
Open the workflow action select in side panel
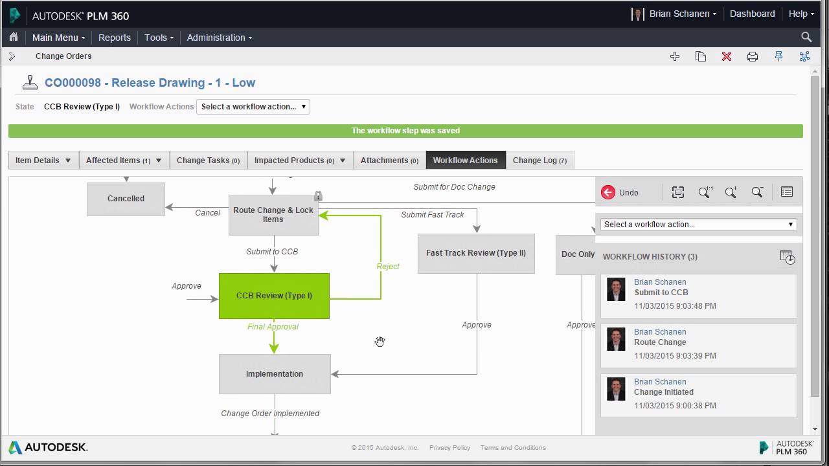(x=699, y=225)
